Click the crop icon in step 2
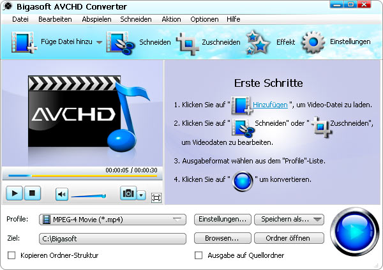383x270 pixels. [x=322, y=126]
